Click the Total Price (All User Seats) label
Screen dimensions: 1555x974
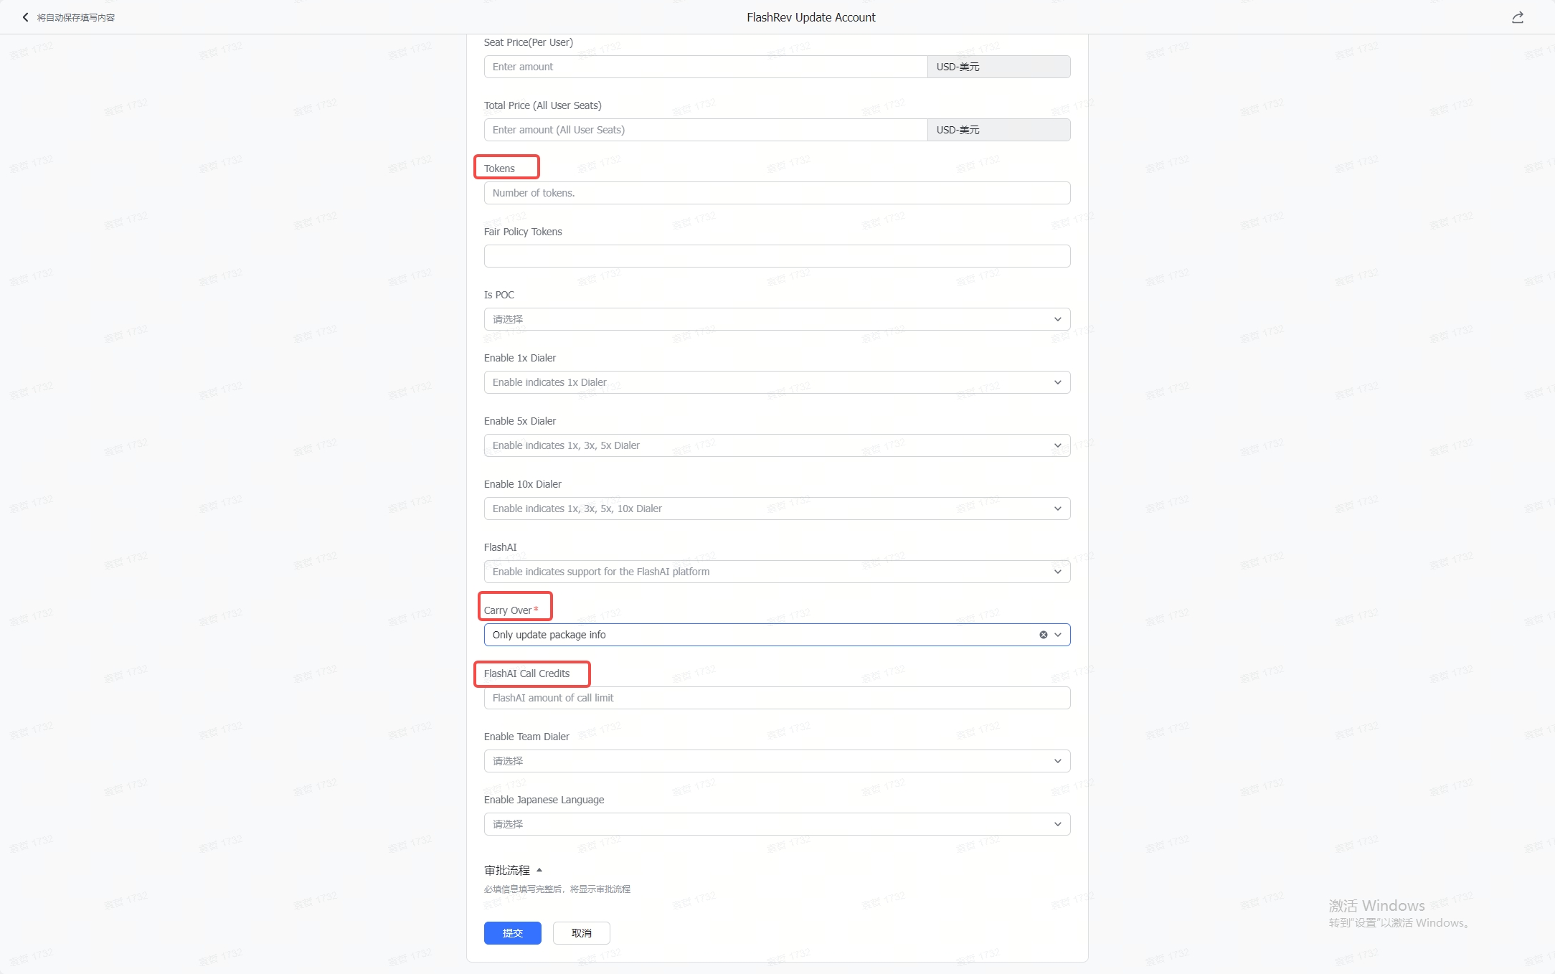543,105
